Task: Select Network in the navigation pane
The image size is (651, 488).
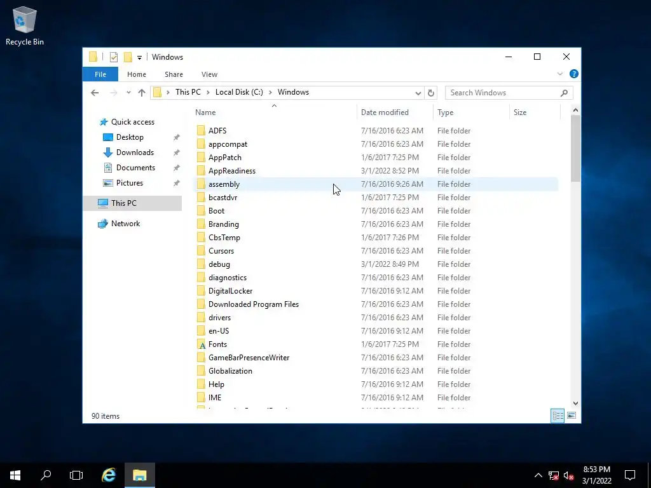Action: click(x=125, y=224)
